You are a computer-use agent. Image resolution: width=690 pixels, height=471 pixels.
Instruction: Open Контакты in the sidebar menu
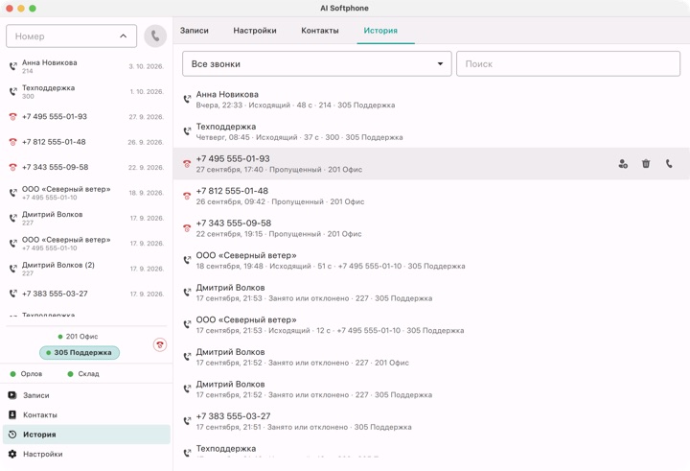(86, 414)
